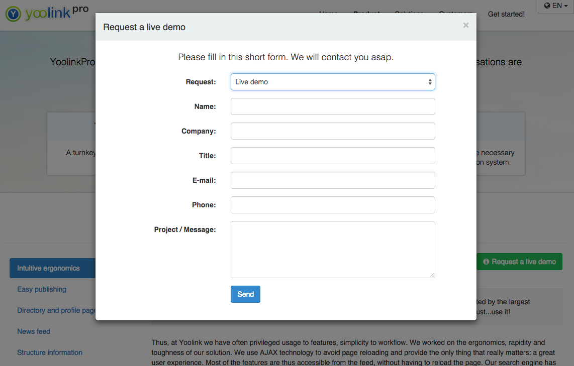Image resolution: width=574 pixels, height=366 pixels.
Task: Click the up-down arrows on the Request selector
Action: (430, 81)
